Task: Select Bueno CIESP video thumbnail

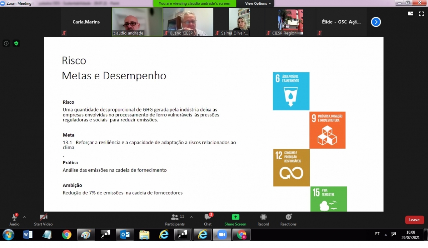Action: pos(188,22)
